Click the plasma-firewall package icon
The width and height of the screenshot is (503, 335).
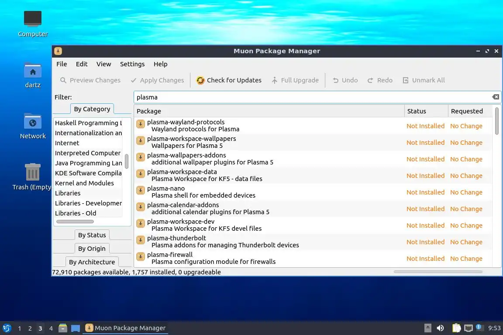141,257
